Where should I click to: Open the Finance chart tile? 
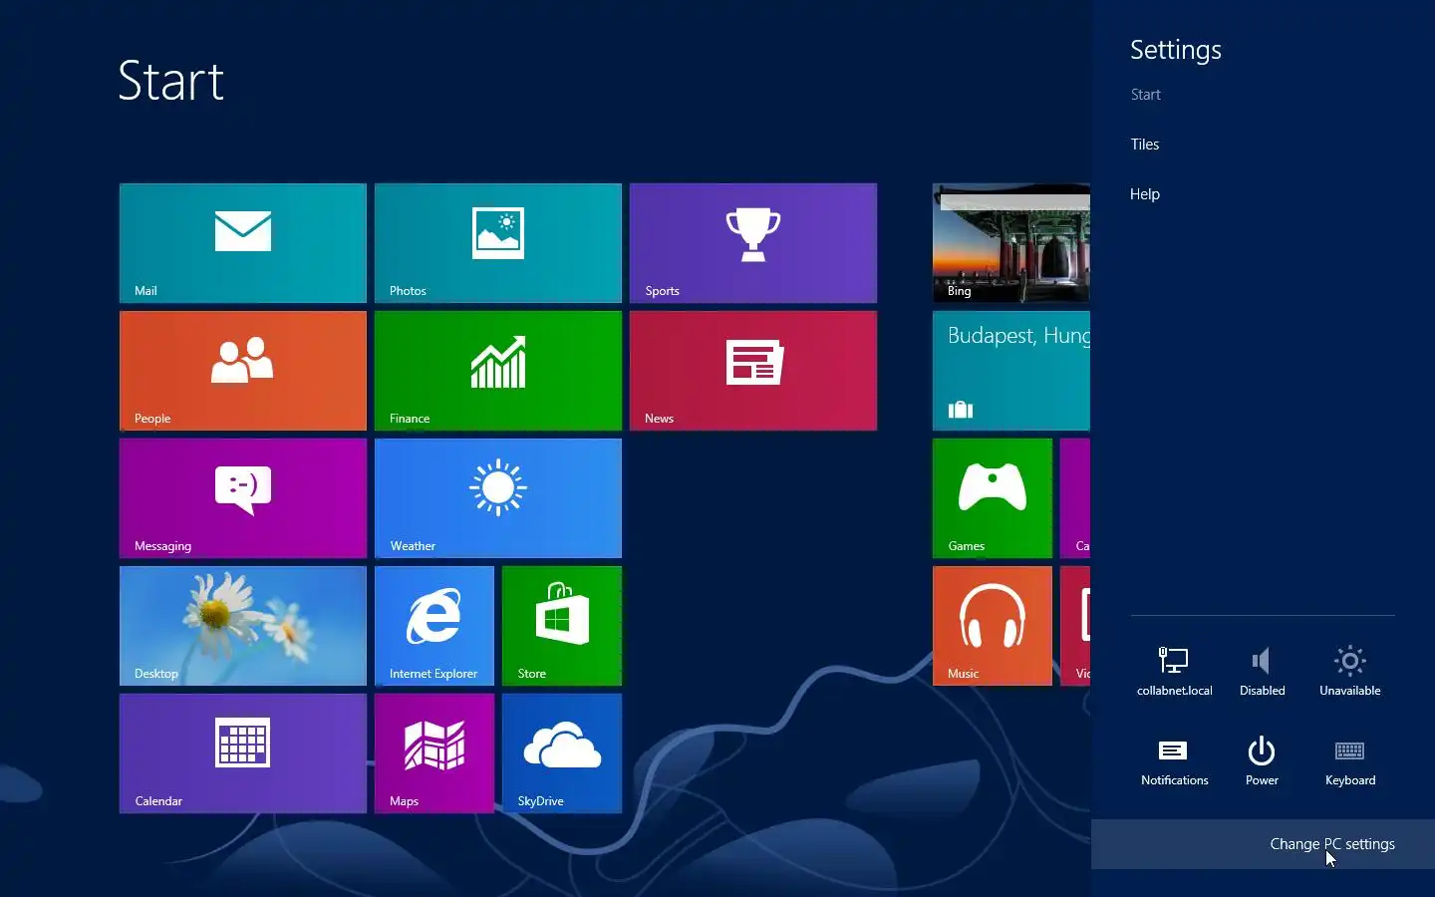[x=498, y=371]
